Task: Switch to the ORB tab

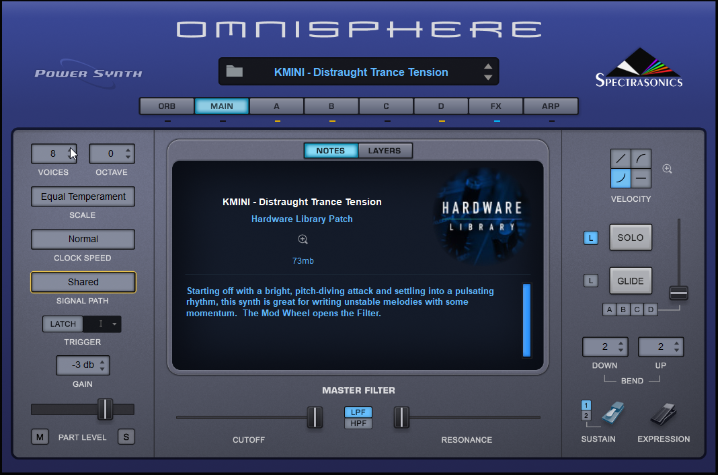Action: [x=167, y=106]
